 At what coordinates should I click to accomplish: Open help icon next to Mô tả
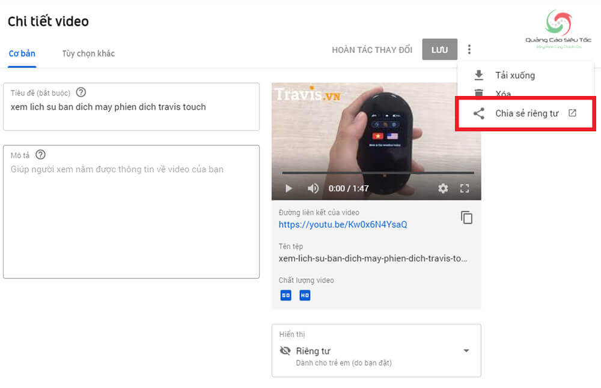pos(40,155)
